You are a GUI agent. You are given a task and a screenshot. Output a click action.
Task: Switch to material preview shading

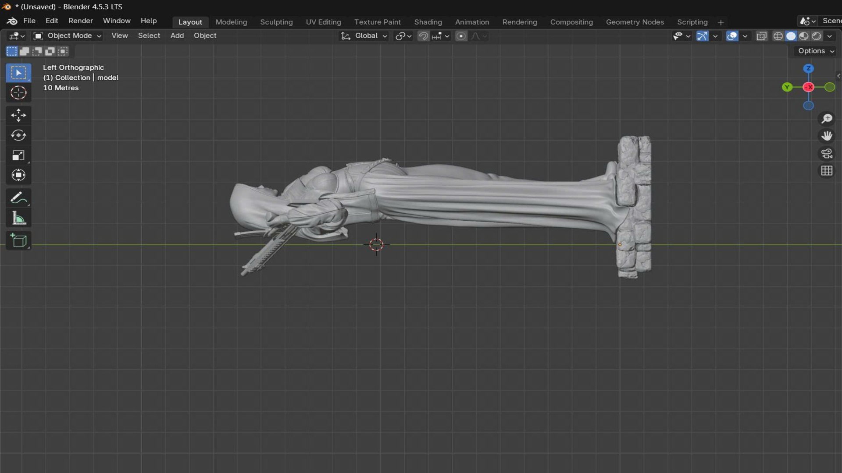pyautogui.click(x=803, y=36)
